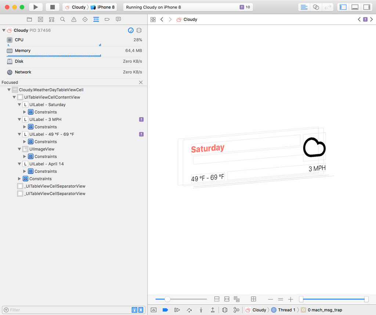
Task: Hide the debug area with bottom-left chevron
Action: [153, 309]
